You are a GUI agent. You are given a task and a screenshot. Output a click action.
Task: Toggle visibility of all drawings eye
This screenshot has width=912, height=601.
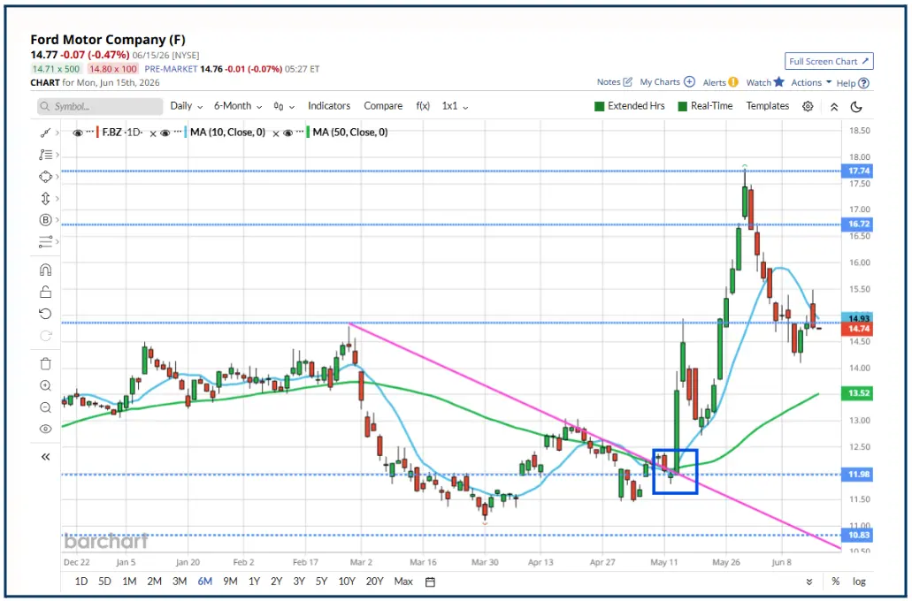pos(45,429)
